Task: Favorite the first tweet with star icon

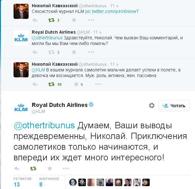Action: click(x=74, y=20)
